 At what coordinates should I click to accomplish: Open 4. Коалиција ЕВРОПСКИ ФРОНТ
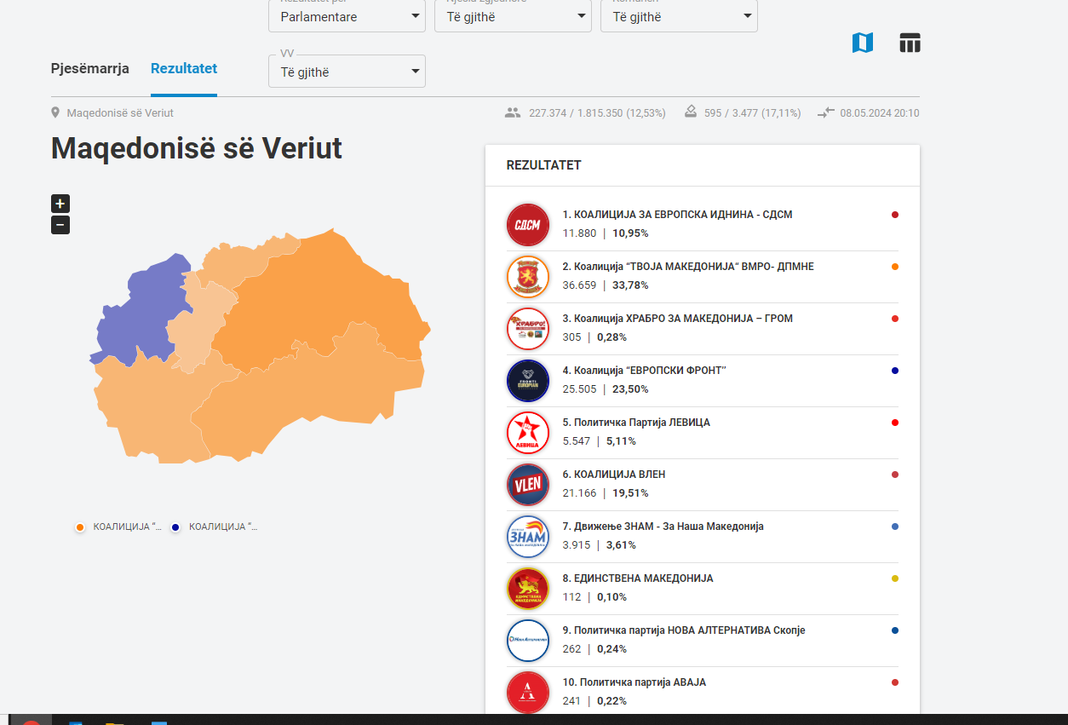[x=644, y=371]
